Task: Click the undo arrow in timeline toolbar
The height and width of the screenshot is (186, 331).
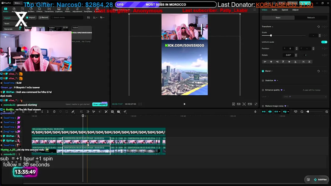Action: (23, 112)
